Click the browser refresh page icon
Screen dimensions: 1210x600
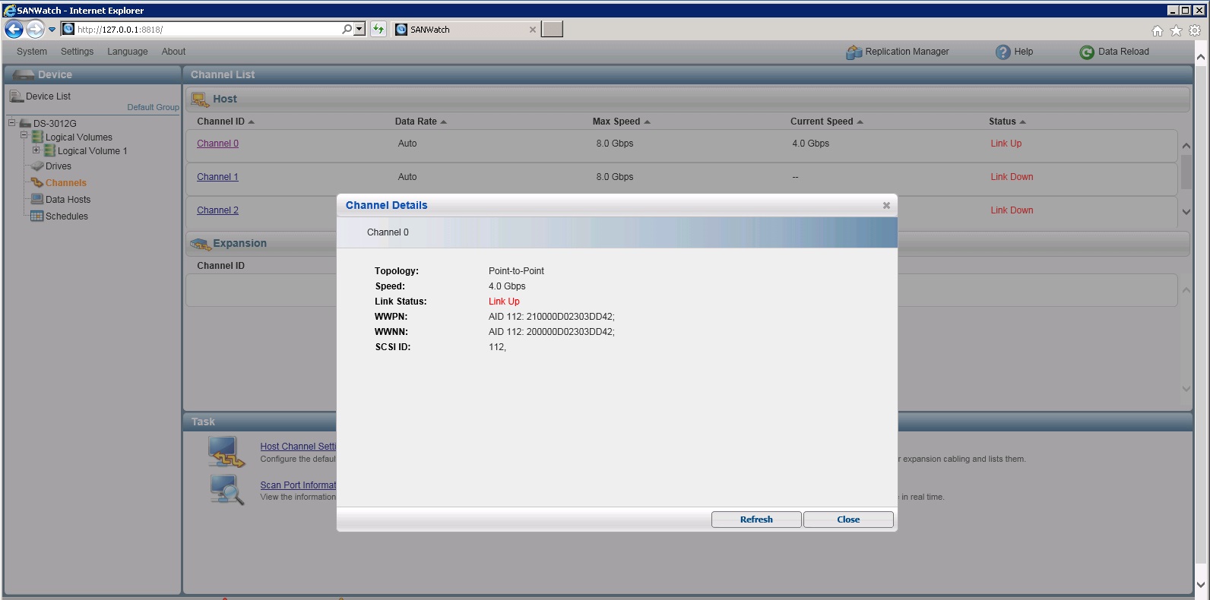click(378, 29)
